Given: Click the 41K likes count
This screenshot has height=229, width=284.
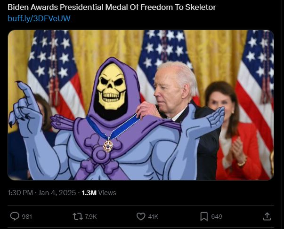Looking at the screenshot, I should point(153,217).
